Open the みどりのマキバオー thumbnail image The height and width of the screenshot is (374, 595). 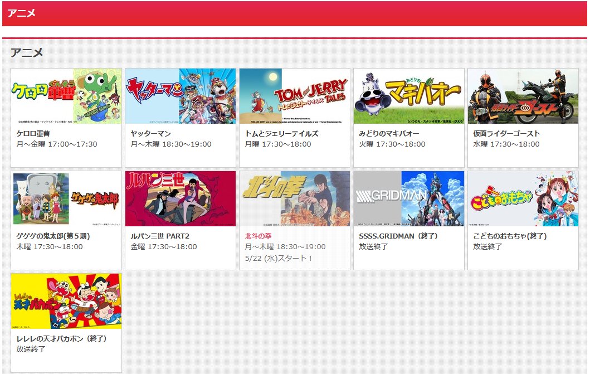[409, 96]
